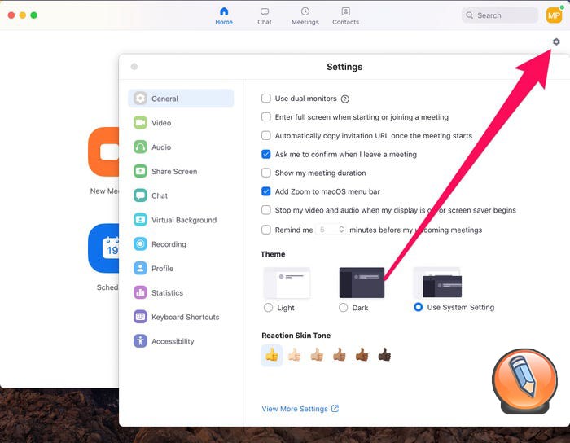Open the Keyboard Shortcuts icon
570x443 pixels.
click(x=140, y=317)
